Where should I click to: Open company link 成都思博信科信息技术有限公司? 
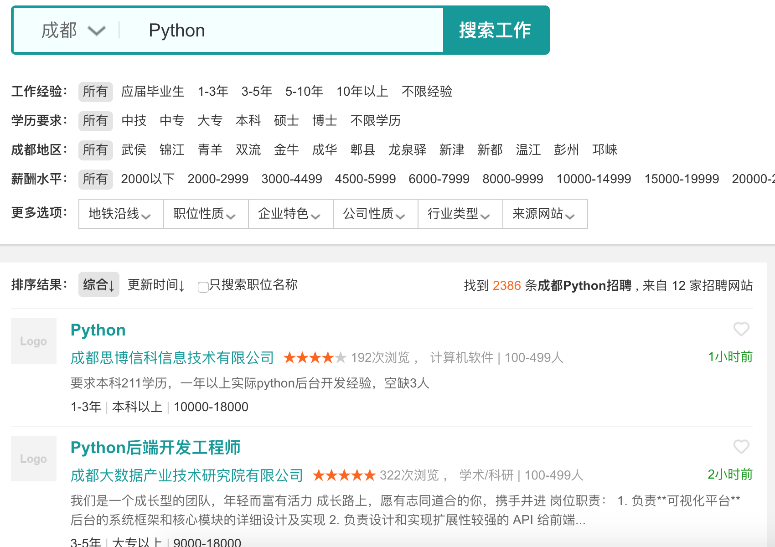point(172,358)
